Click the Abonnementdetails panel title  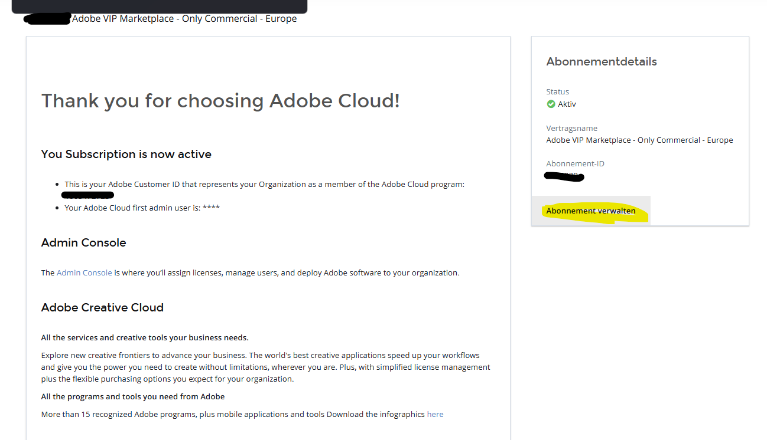(601, 62)
